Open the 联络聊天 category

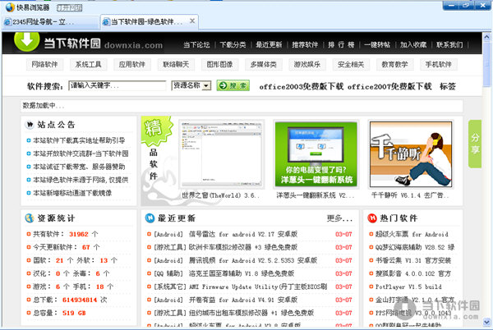click(176, 64)
